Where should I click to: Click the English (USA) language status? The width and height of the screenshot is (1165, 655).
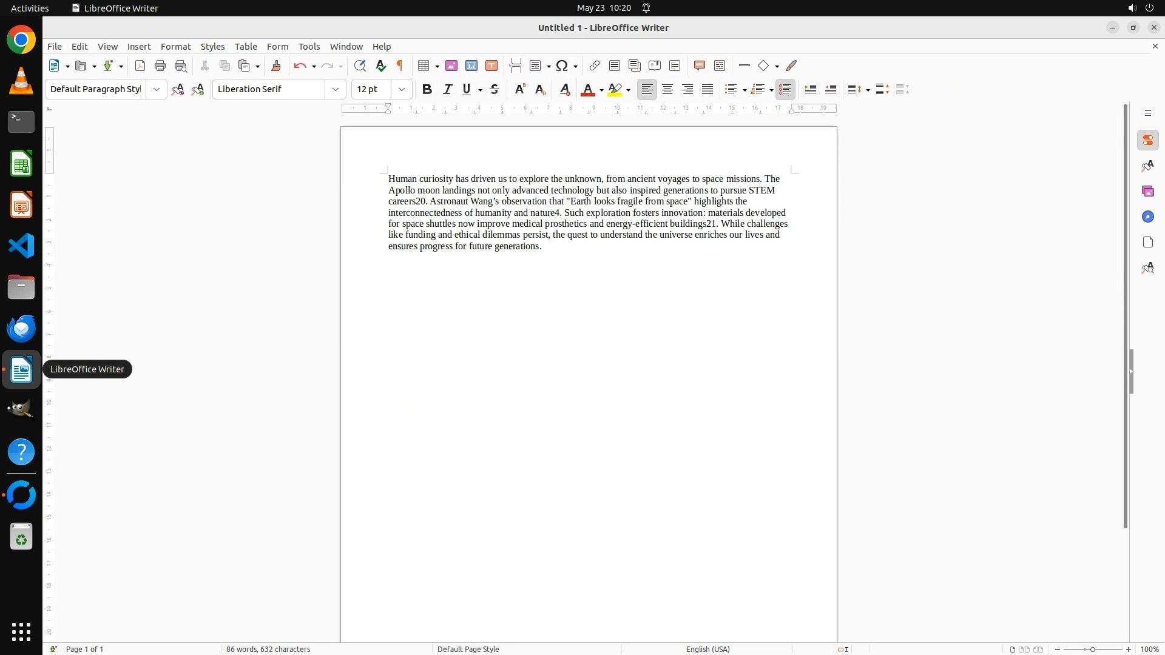tap(707, 649)
